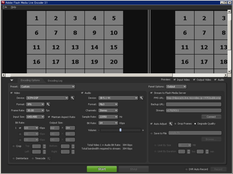Toggle the Video checkbox
This screenshot has width=233, height=174.
tap(11, 93)
